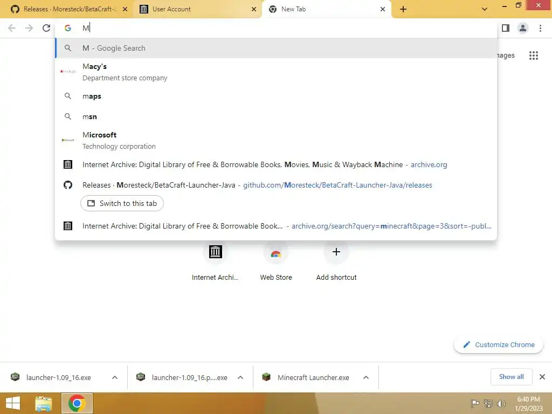Open the archive.org minecraft search suggestion
This screenshot has height=414, width=552.
click(x=276, y=226)
